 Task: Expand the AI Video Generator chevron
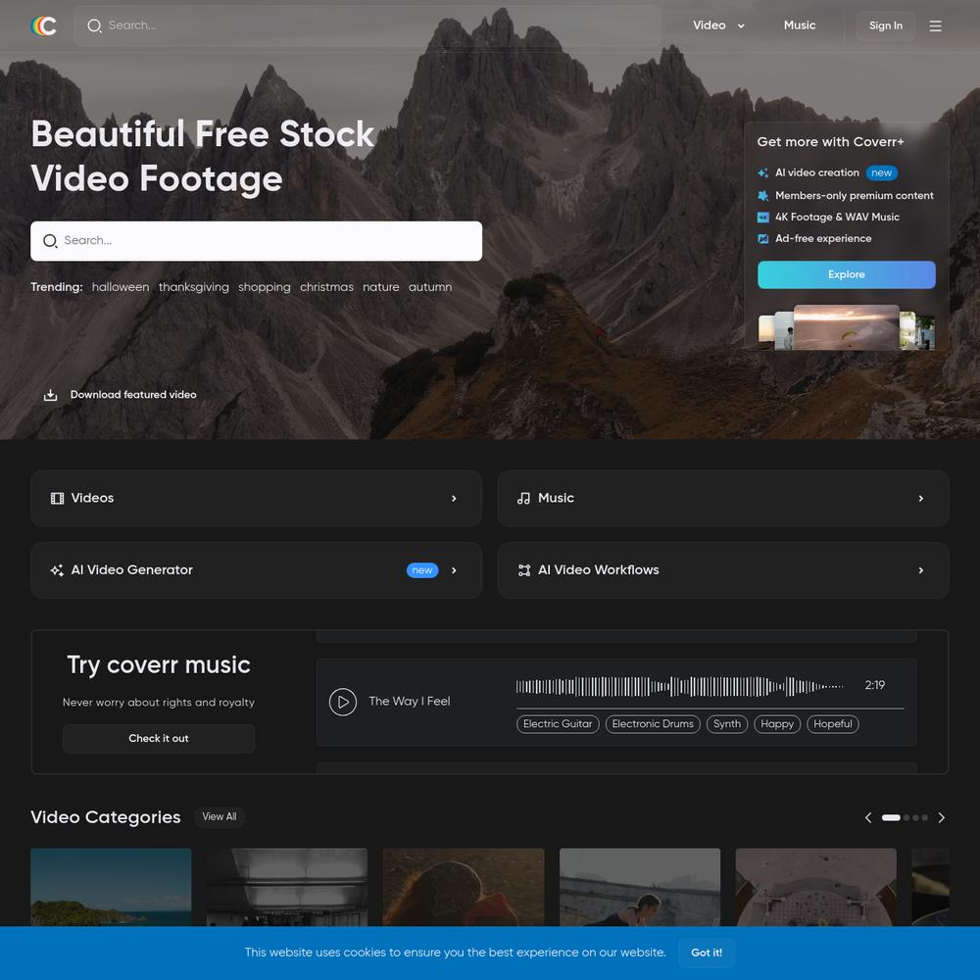tap(454, 570)
